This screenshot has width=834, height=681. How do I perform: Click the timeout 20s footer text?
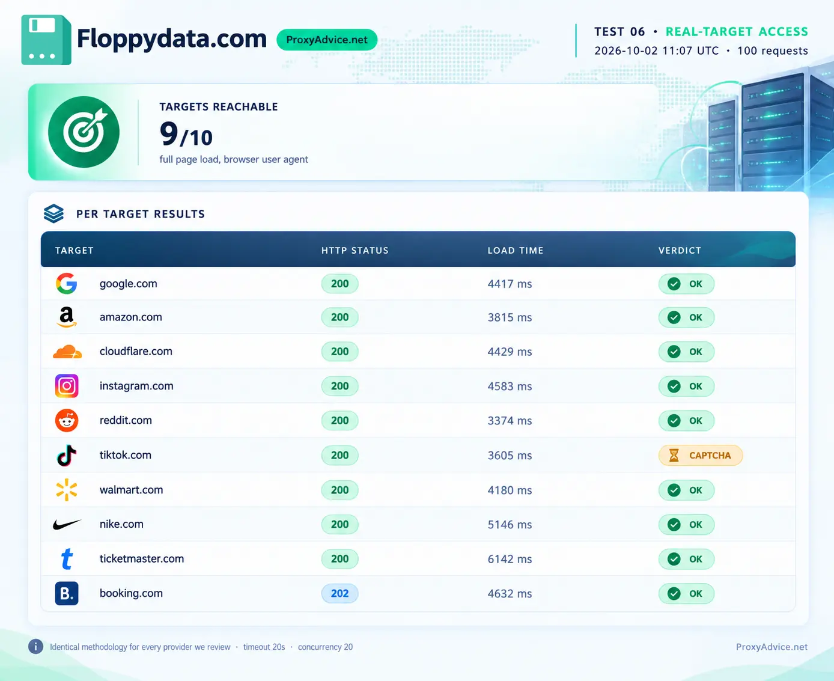click(264, 647)
